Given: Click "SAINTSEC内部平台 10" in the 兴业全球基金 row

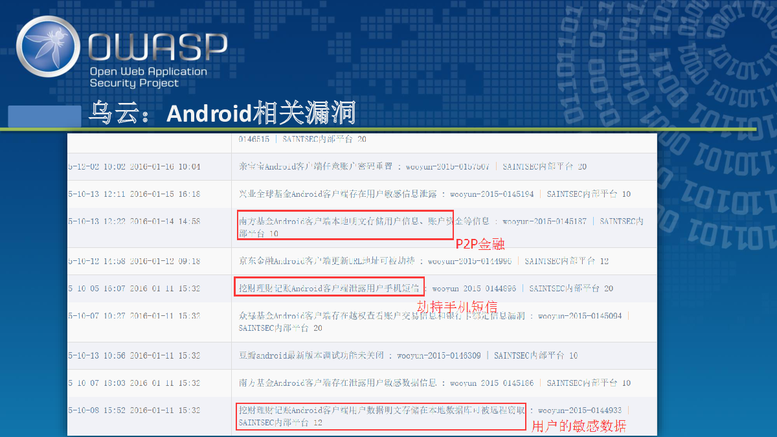Looking at the screenshot, I should [x=589, y=194].
